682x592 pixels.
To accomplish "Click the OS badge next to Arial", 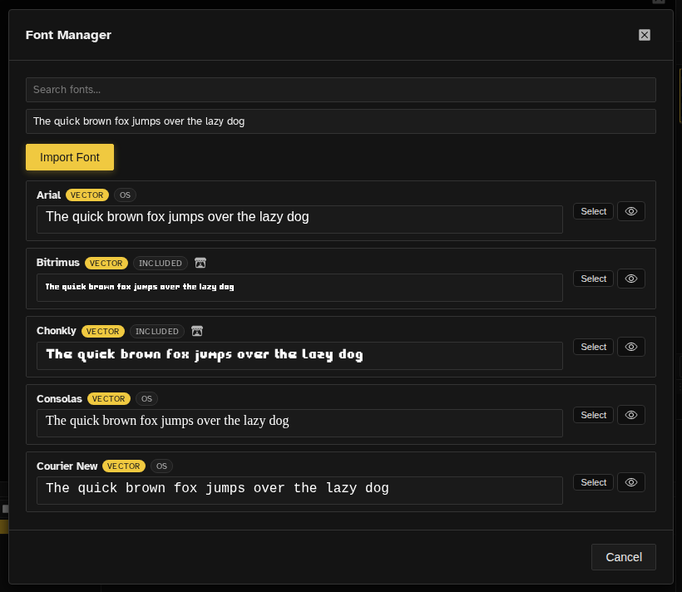I will pos(126,195).
